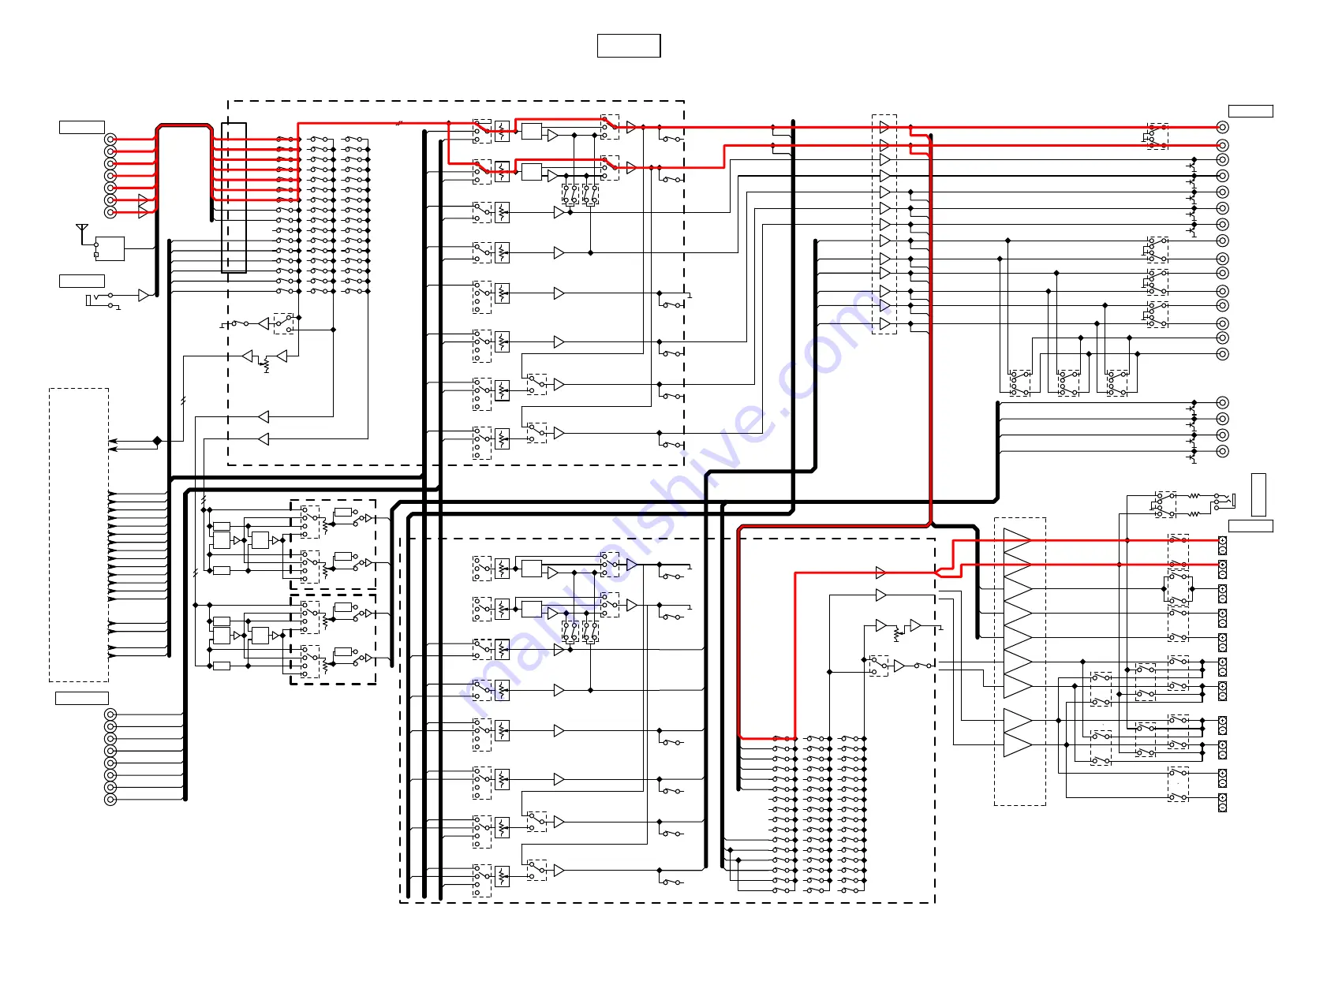Select the blank label above the top-left jacks
The image size is (1342, 996).
[x=82, y=127]
